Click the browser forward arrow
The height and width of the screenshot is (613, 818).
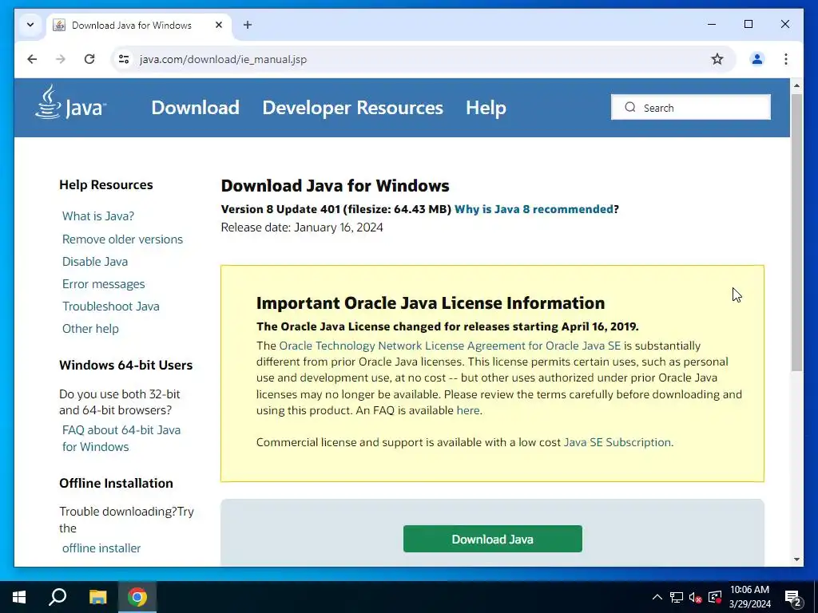pos(61,59)
